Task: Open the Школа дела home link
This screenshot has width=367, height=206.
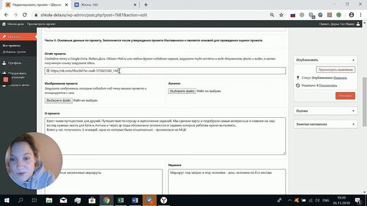Action: 13,24
